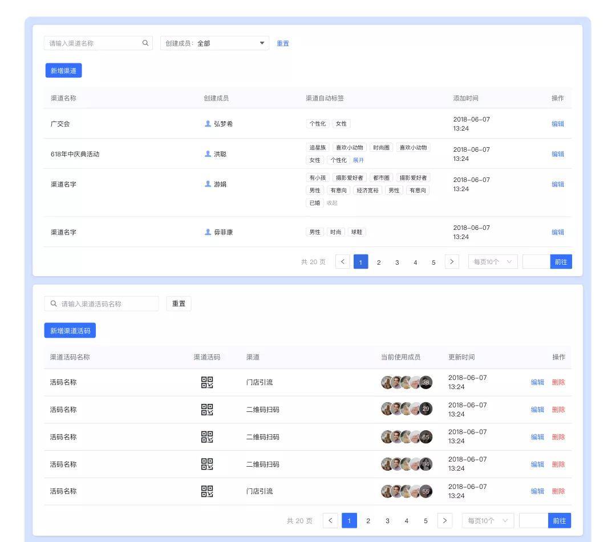Click member avatars showing count 29
This screenshot has height=542, width=616.
click(x=407, y=409)
